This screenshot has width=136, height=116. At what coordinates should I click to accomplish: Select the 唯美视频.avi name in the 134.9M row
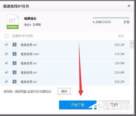29,63
